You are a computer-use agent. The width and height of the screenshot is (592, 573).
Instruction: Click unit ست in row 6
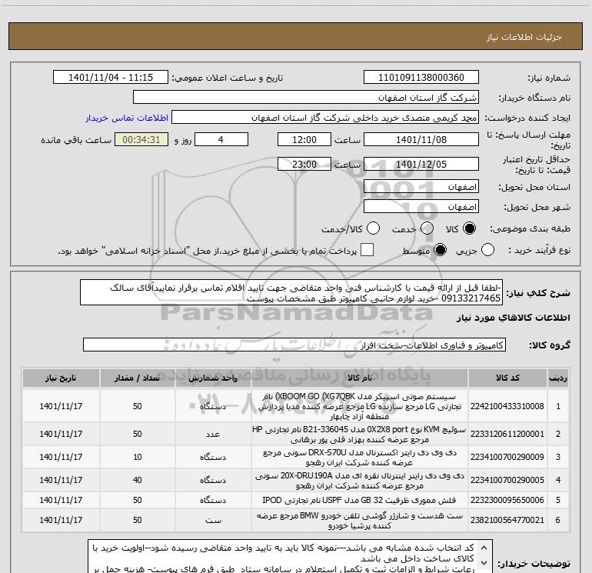pyautogui.click(x=213, y=520)
